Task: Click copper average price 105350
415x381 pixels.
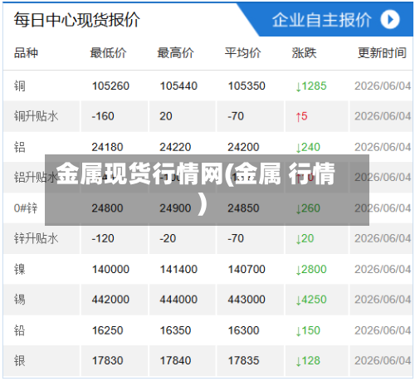Action: click(247, 85)
